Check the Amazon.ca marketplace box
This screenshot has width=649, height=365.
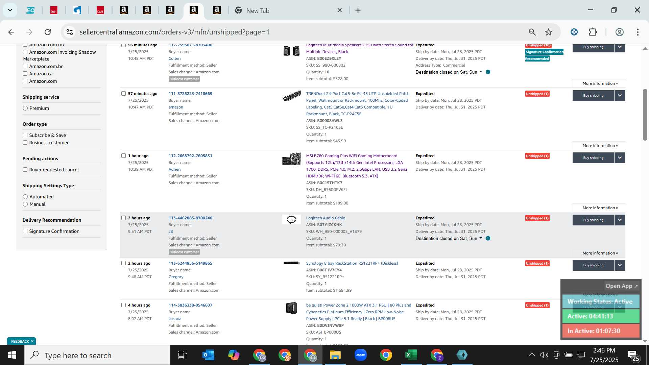[x=25, y=74]
